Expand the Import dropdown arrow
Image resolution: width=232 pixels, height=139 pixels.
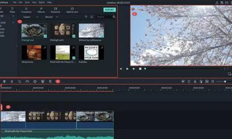37,17
